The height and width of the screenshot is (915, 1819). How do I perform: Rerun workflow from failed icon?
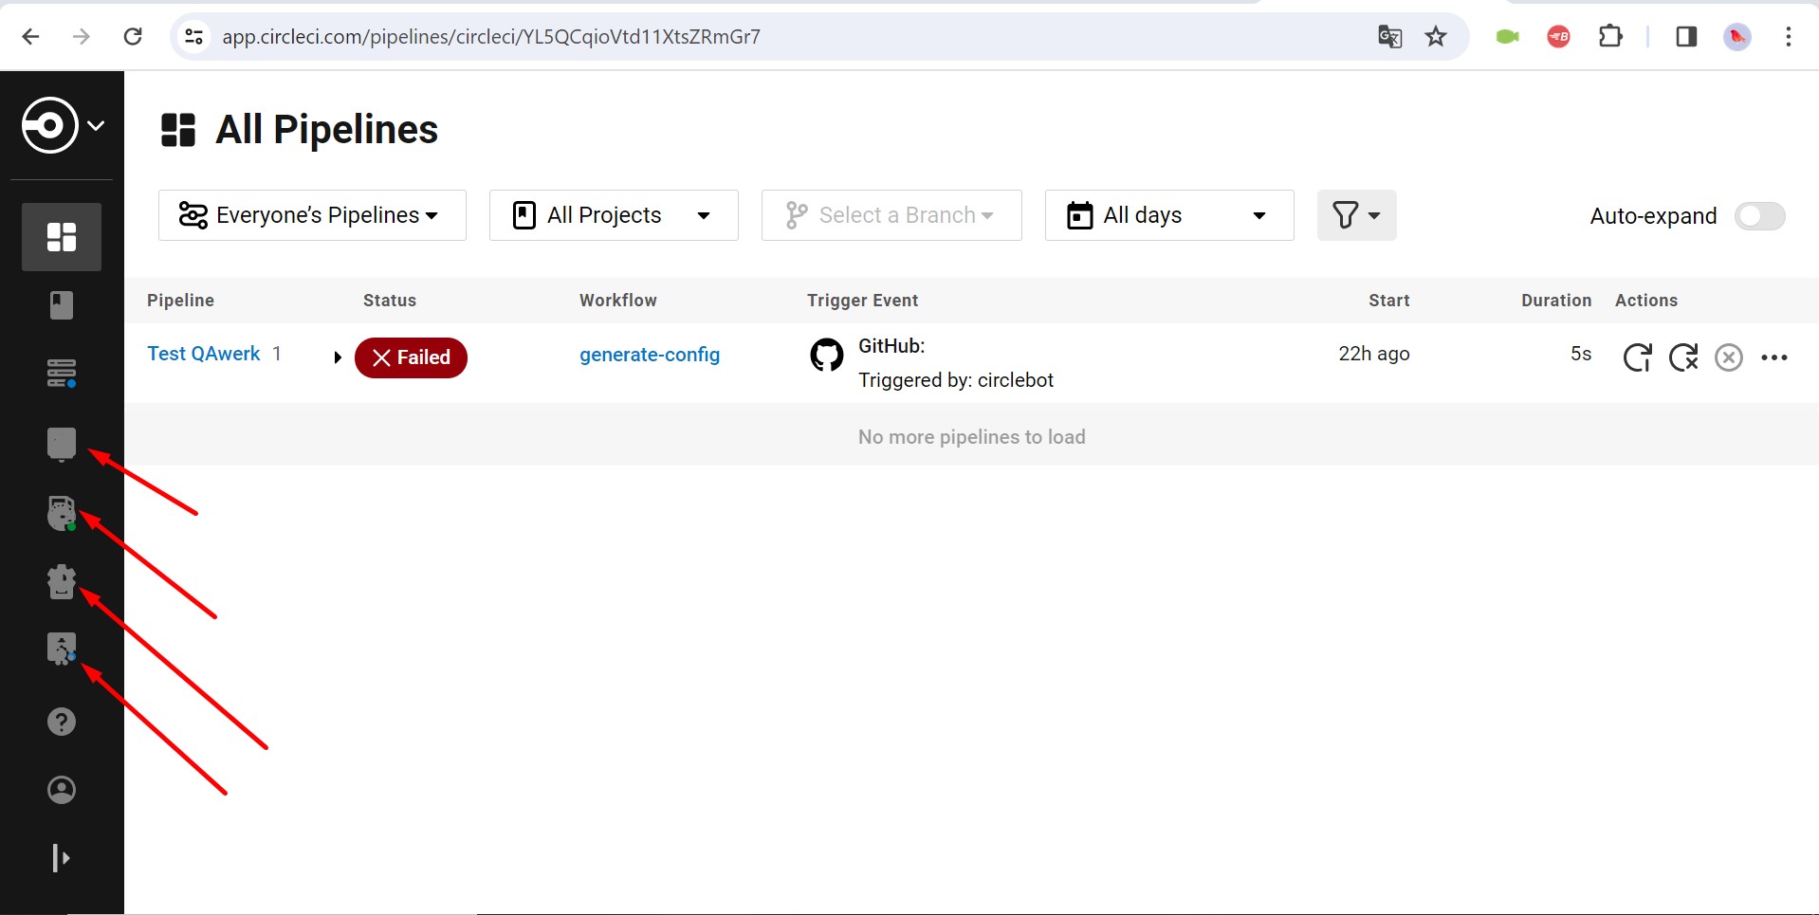[1683, 357]
